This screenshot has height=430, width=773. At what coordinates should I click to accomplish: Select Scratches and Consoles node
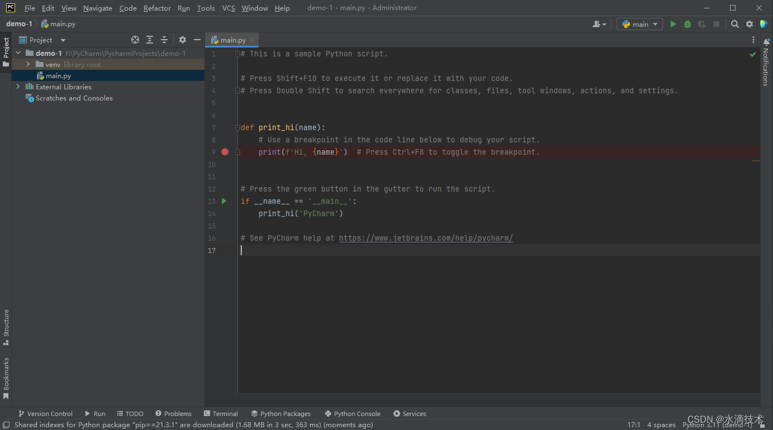click(74, 98)
